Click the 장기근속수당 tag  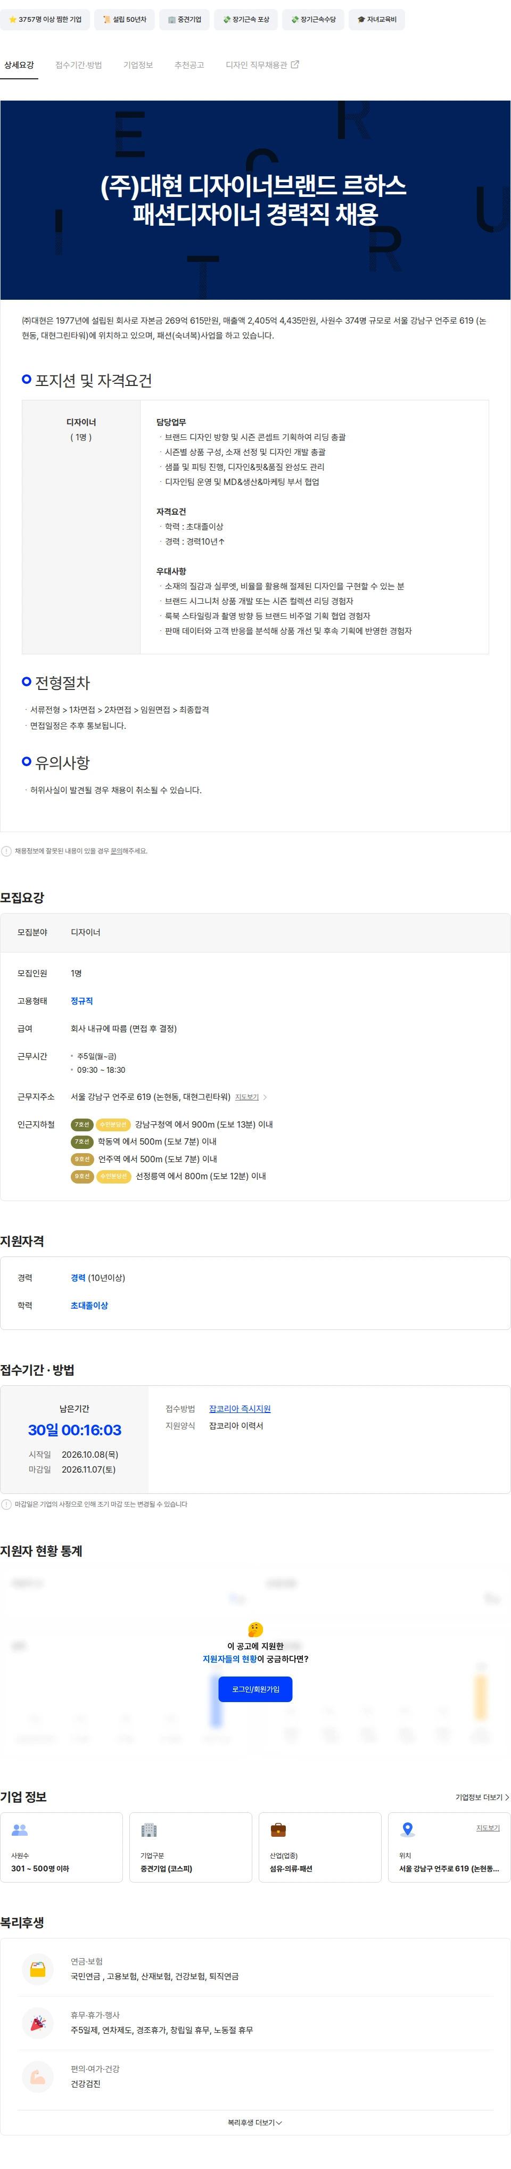(x=313, y=19)
